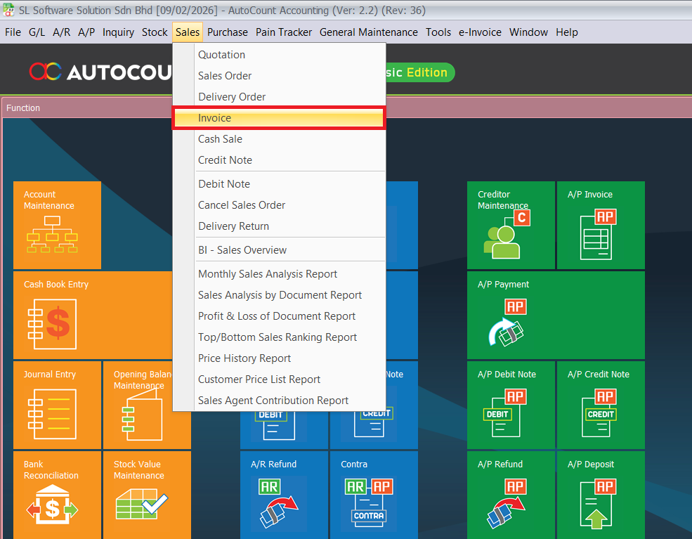
Task: Expand the General Maintenance menu
Action: point(368,32)
